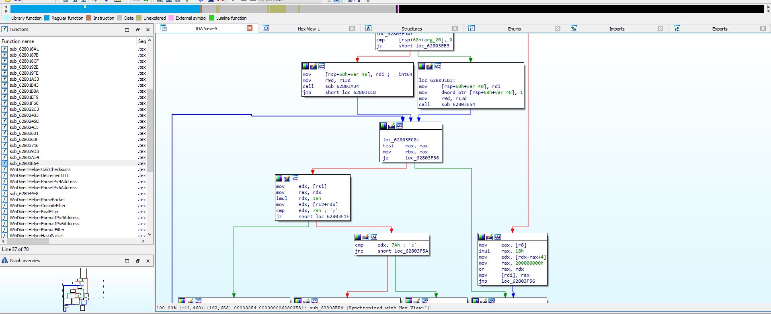
Task: Switch to the Structures tab
Action: pyautogui.click(x=412, y=29)
